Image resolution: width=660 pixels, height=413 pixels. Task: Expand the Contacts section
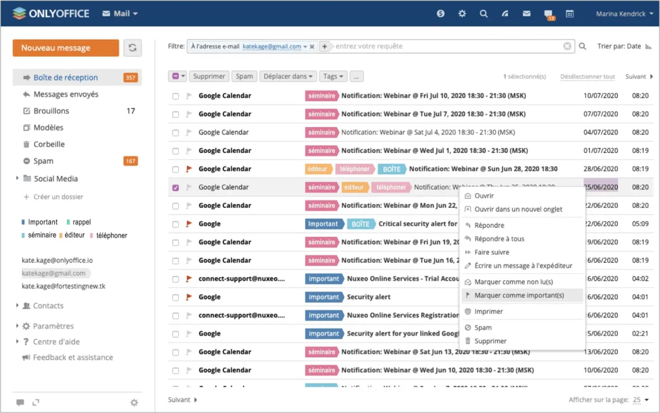tap(17, 305)
